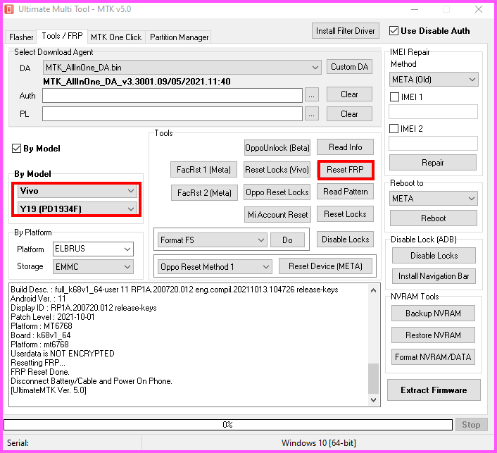Open IMEI Repair Method META (Old) dropdown
This screenshot has width=497, height=453.
click(x=434, y=80)
